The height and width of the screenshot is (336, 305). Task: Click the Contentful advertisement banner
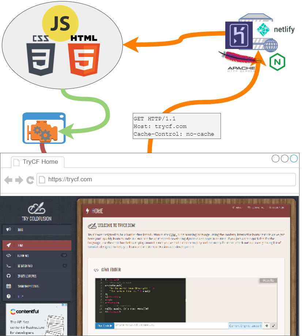(37, 319)
